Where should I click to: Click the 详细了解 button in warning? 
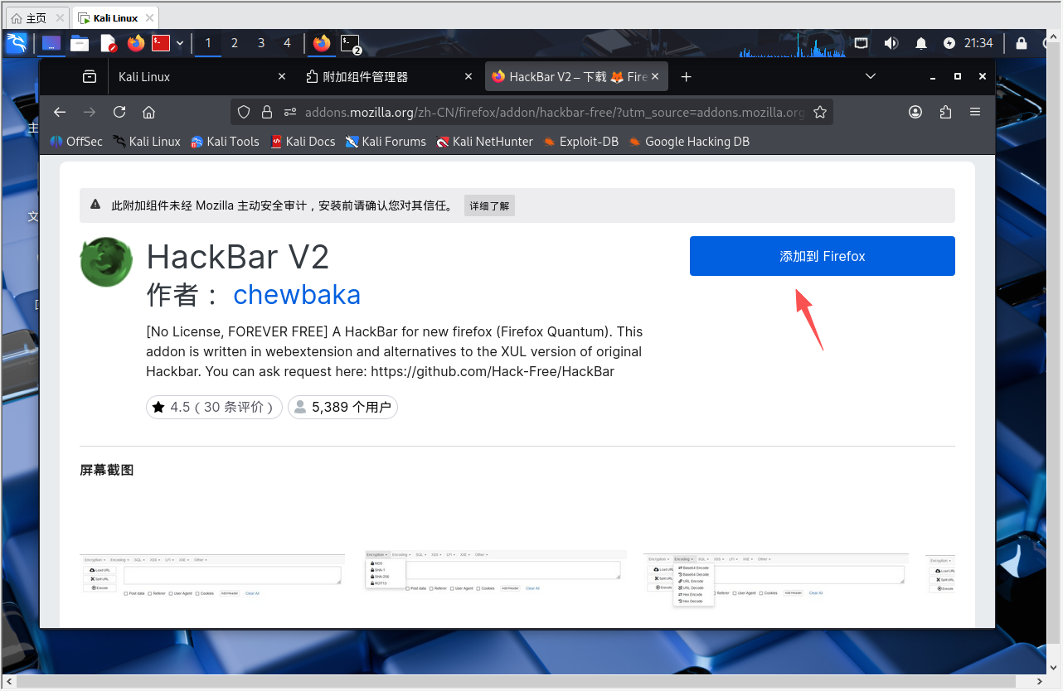[x=489, y=205]
